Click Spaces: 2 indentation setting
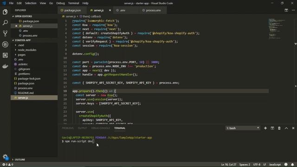This screenshot has width=297, height=167. [x=245, y=164]
